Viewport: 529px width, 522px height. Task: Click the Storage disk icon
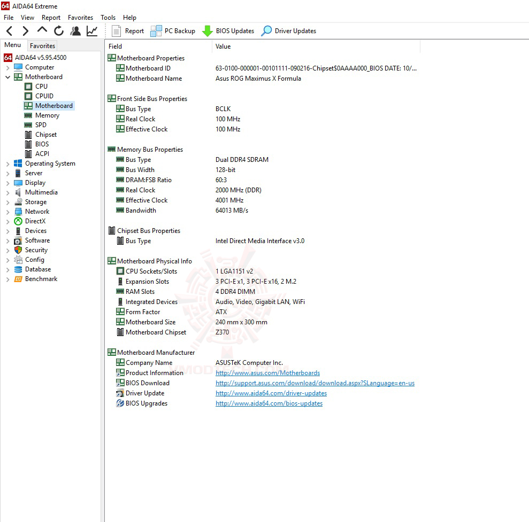pos(18,202)
